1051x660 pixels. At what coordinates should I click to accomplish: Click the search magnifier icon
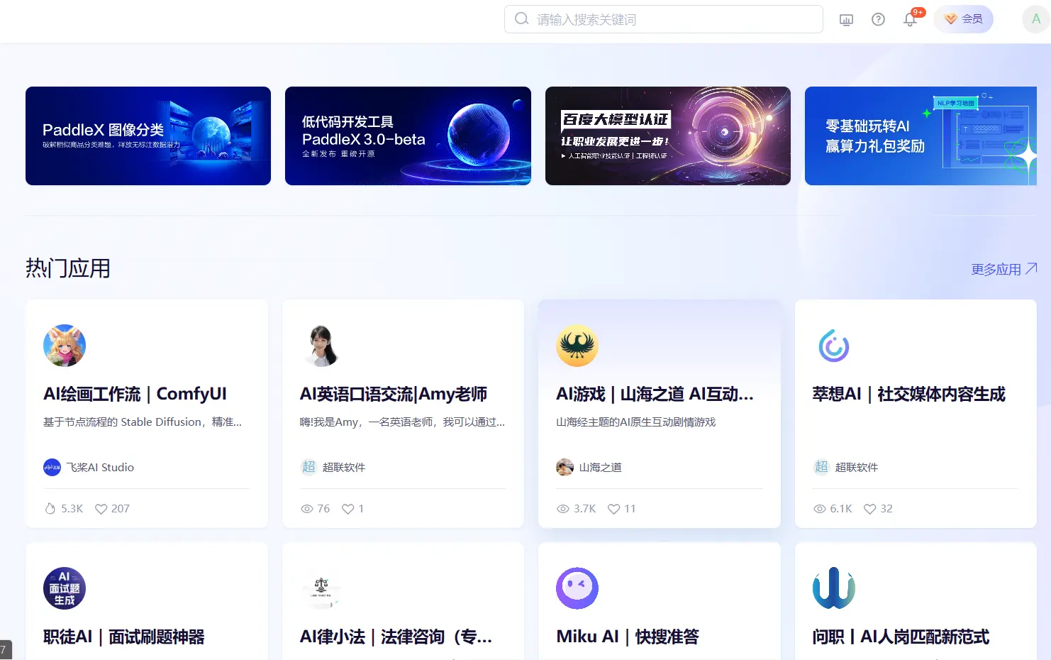521,19
